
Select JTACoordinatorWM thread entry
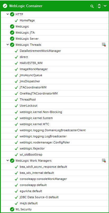pyautogui.click(x=33, y=87)
